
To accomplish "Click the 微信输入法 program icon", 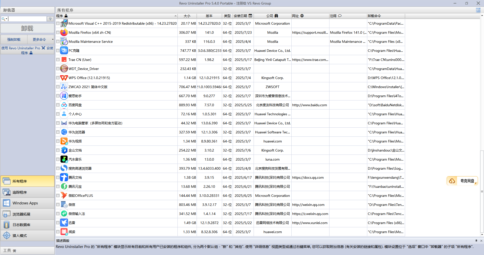I will 64,214.
